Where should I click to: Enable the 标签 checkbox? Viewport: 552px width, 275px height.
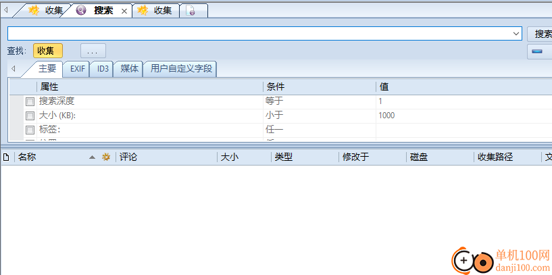(30, 130)
